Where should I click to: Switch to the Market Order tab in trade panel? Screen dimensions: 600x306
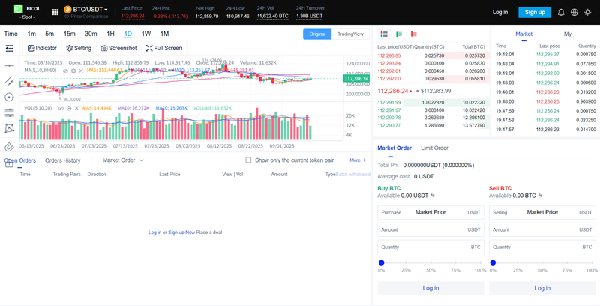[394, 148]
